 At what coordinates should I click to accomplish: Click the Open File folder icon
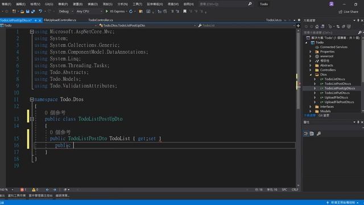coord(22,11)
